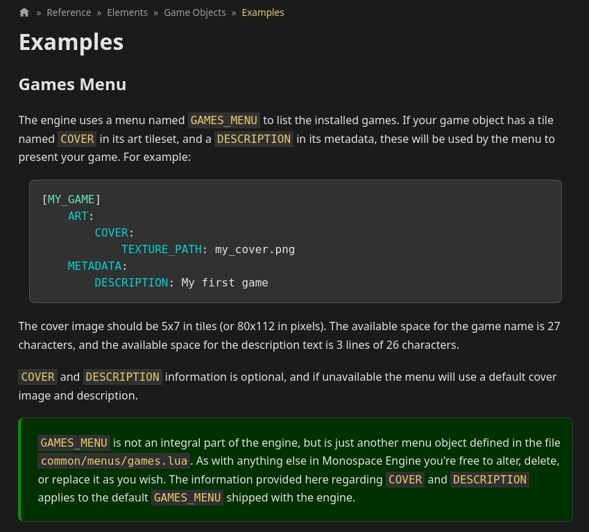Click GAMES_MENU after "The engine uses a menu named"

(224, 121)
